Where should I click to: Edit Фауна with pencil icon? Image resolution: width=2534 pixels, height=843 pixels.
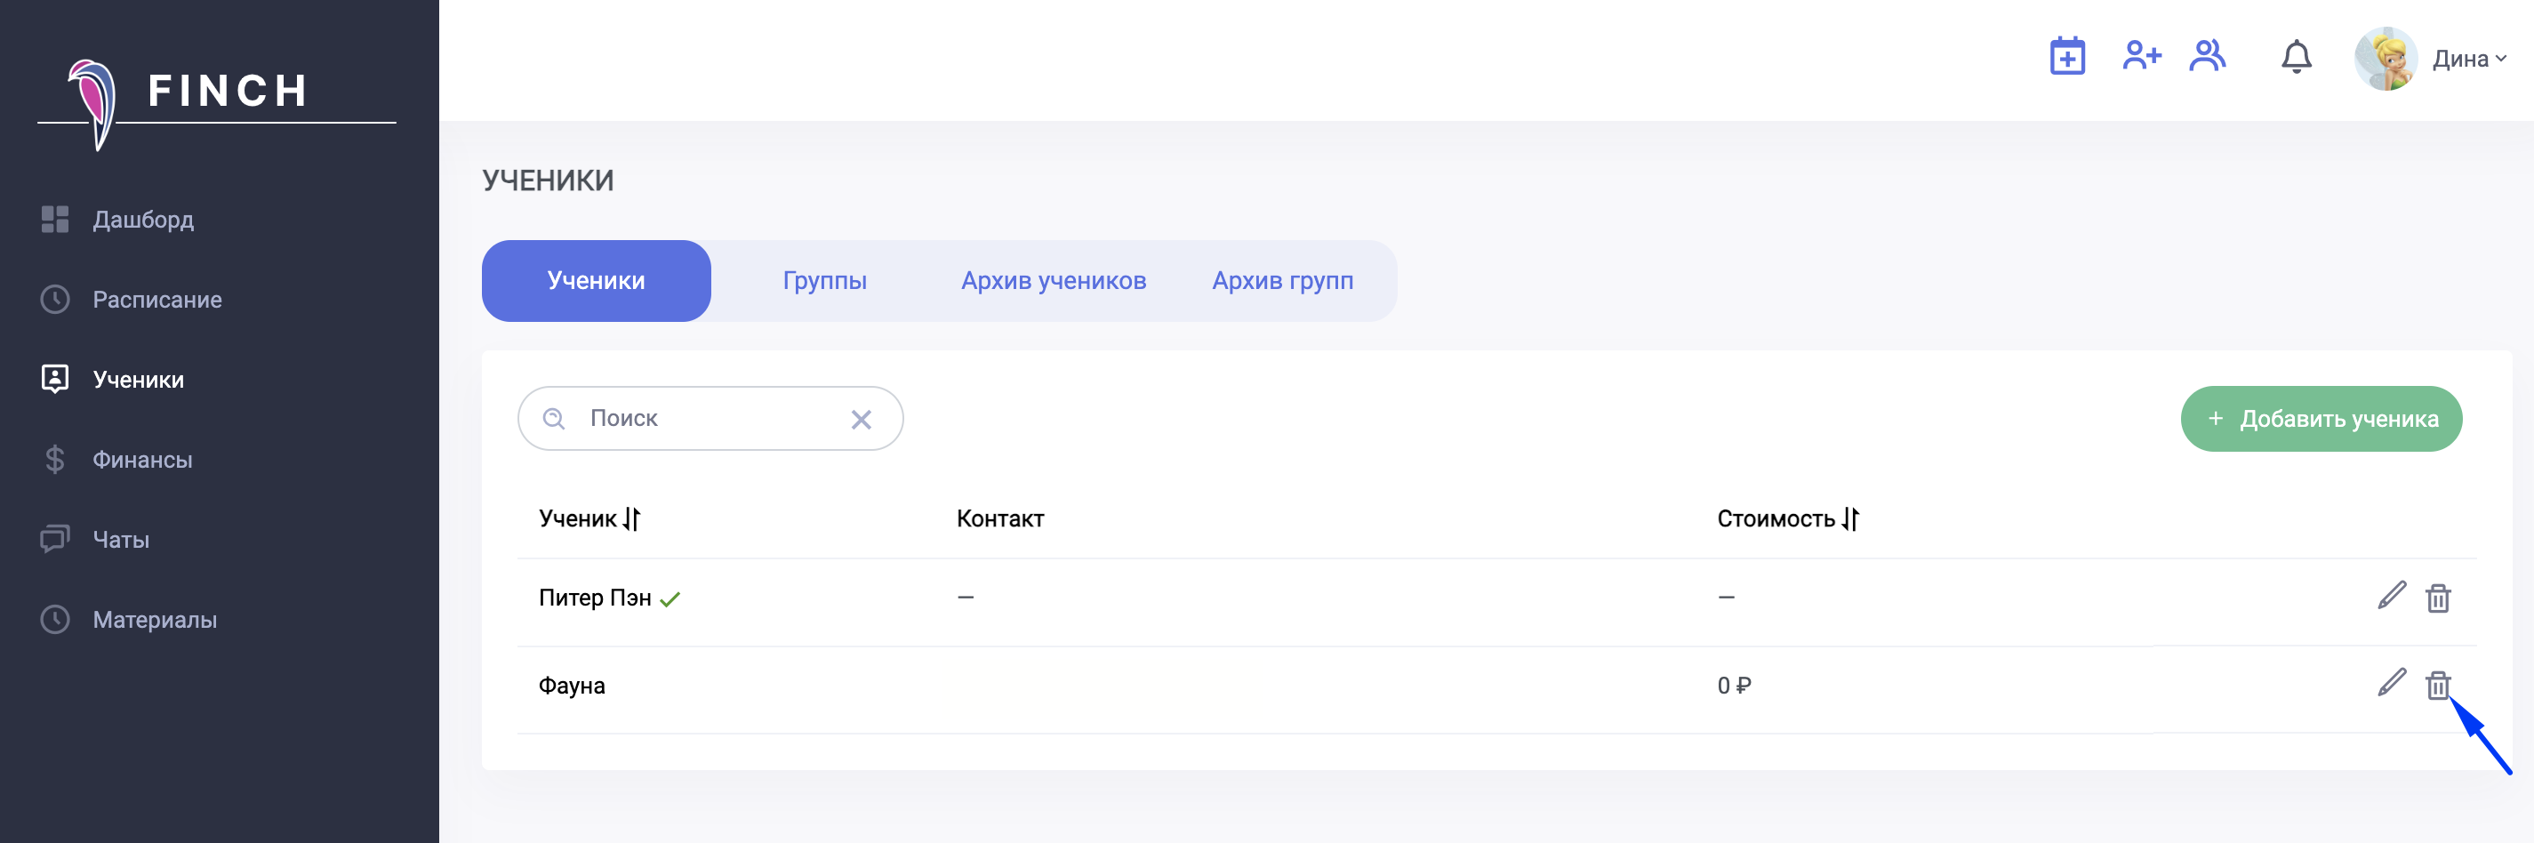coord(2390,684)
